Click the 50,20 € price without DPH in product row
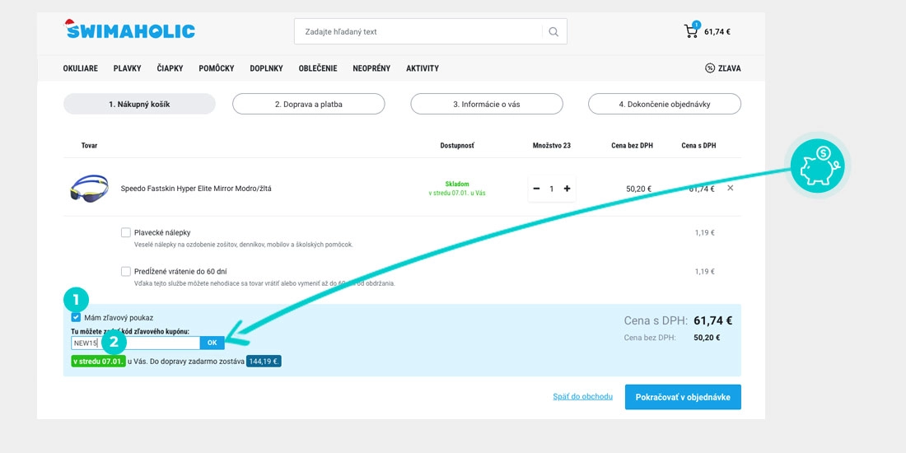906x453 pixels. click(x=638, y=189)
